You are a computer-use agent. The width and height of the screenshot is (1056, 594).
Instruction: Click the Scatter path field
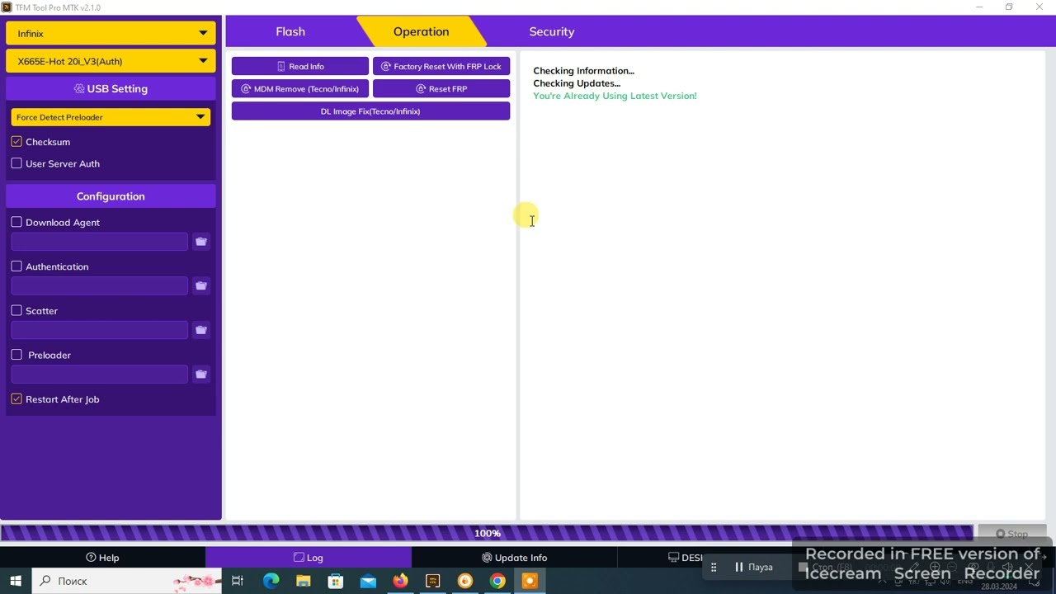[x=100, y=330]
